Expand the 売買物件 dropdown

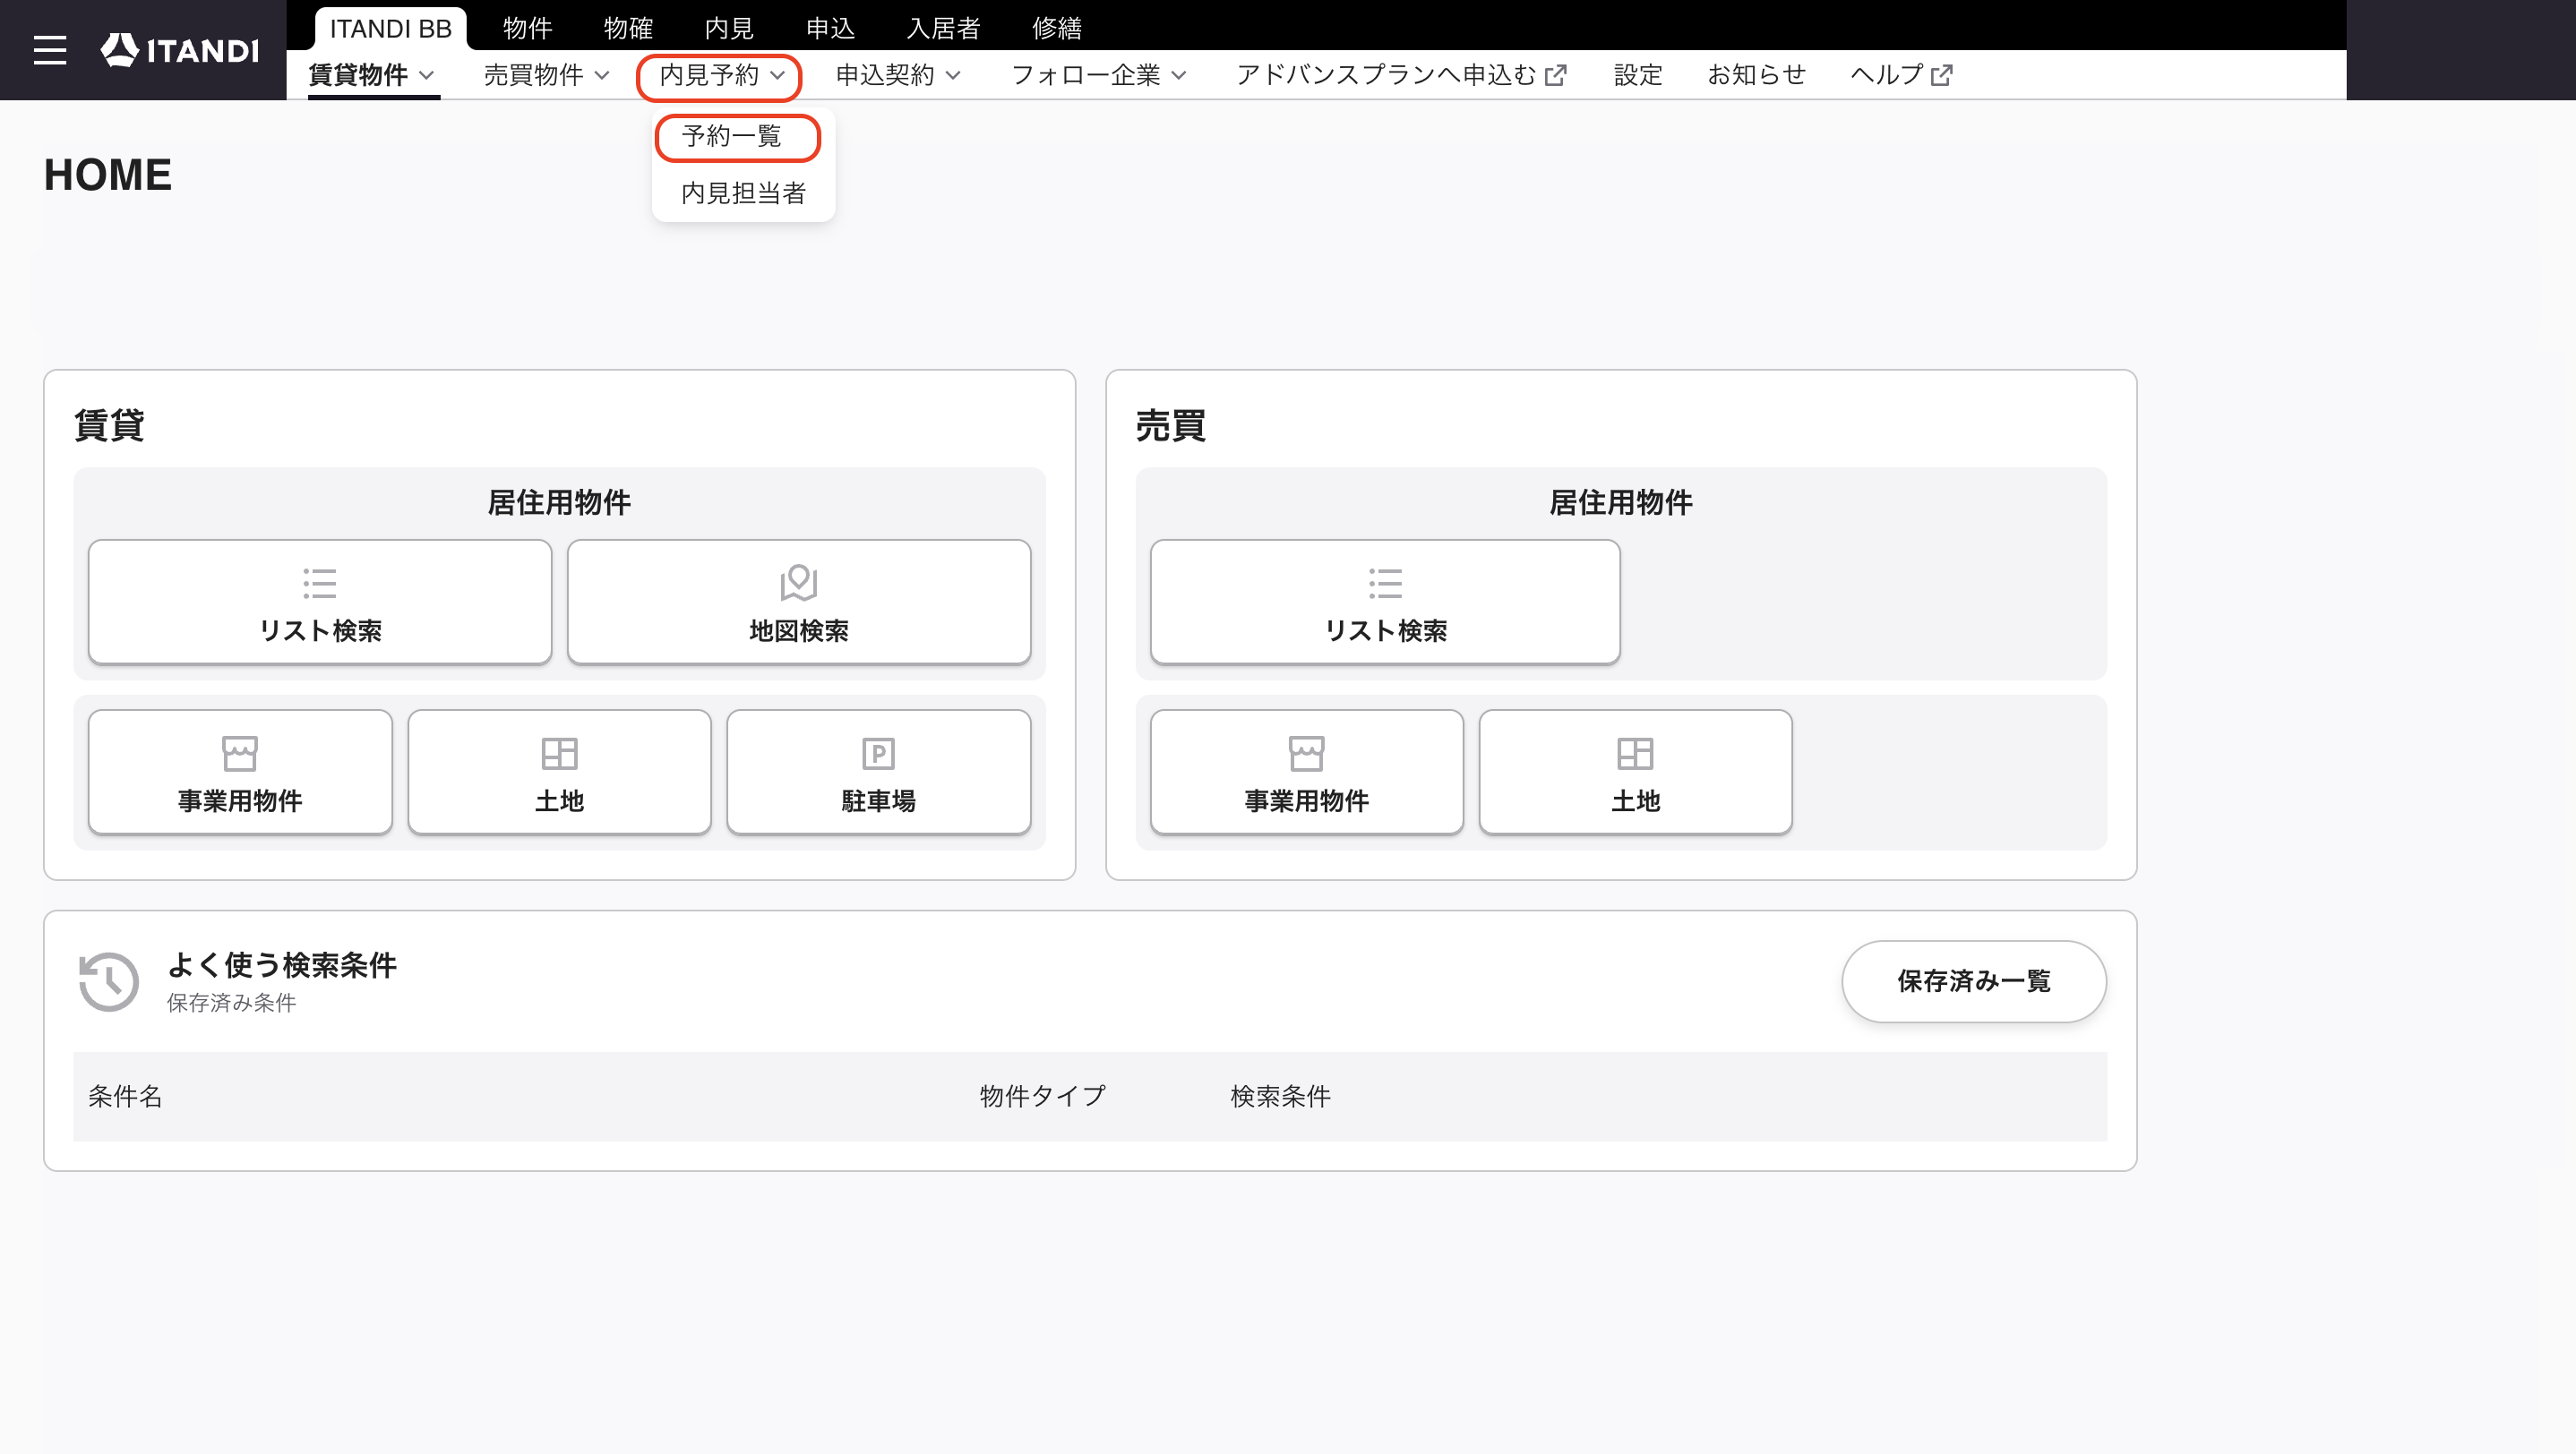[546, 75]
